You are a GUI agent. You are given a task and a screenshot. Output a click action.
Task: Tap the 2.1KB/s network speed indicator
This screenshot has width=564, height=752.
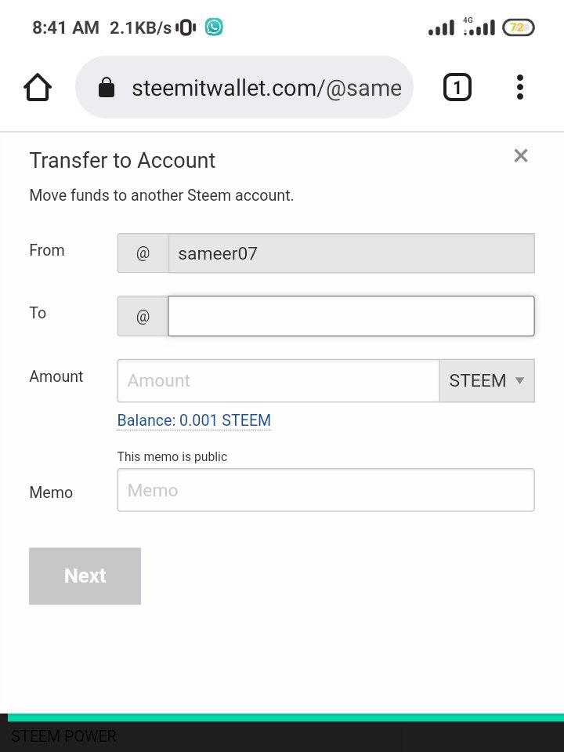coord(140,27)
